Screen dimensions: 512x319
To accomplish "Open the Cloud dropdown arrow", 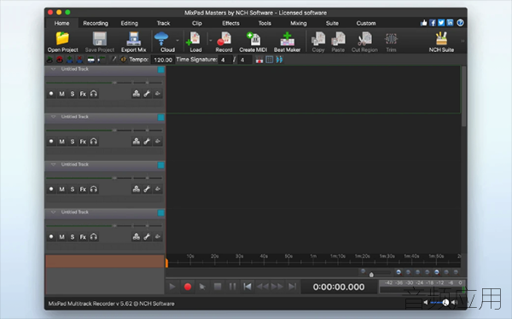I will [177, 41].
